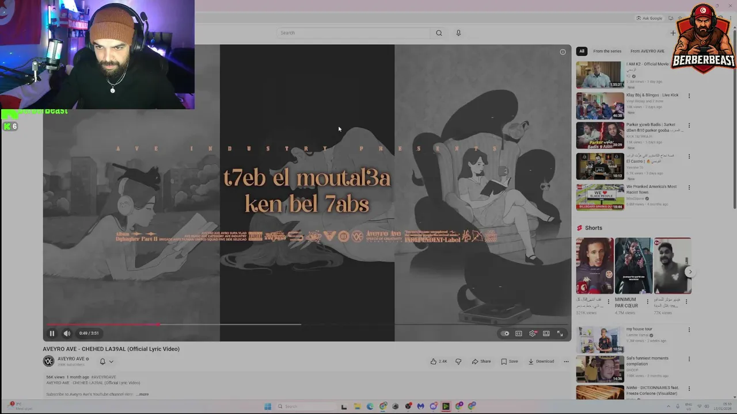Image resolution: width=737 pixels, height=414 pixels.
Task: Show next Shorts with arrow
Action: coord(690,272)
